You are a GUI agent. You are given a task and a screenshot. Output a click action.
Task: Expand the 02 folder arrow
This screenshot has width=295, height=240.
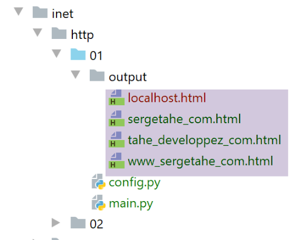coord(56,223)
